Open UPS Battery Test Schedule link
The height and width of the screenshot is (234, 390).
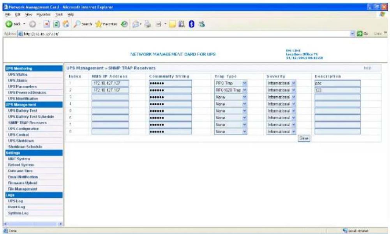[x=31, y=117]
